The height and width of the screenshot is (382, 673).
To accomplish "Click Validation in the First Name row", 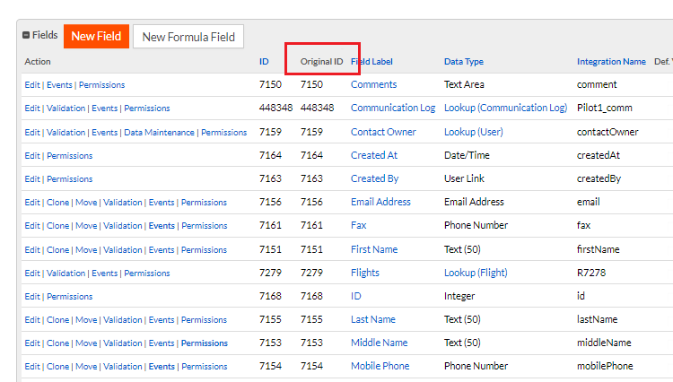I will pos(123,250).
